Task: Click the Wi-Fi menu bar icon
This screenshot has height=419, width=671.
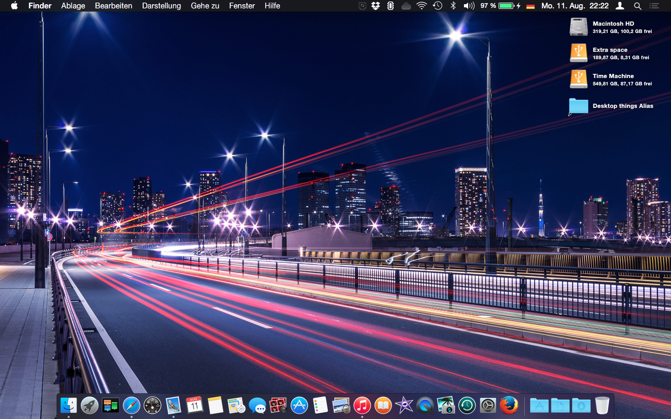Action: (421, 6)
